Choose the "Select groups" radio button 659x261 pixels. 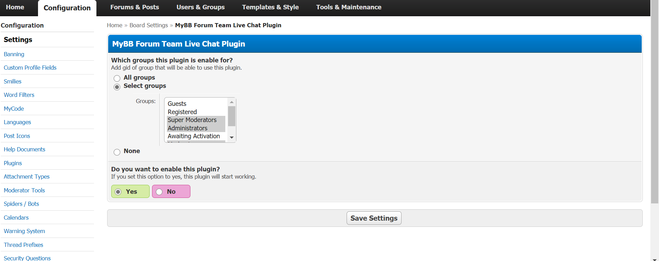tap(117, 87)
